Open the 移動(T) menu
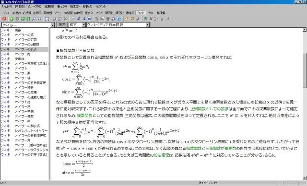Screen dimensions: 307x186 tap(87, 6)
